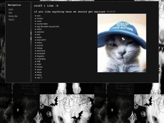Select the chess list entry

39,70
